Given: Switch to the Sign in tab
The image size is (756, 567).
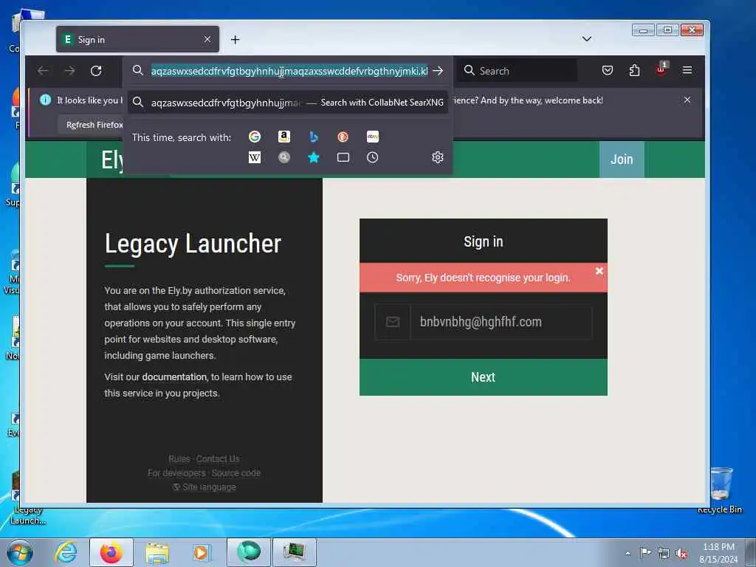Looking at the screenshot, I should coord(137,39).
